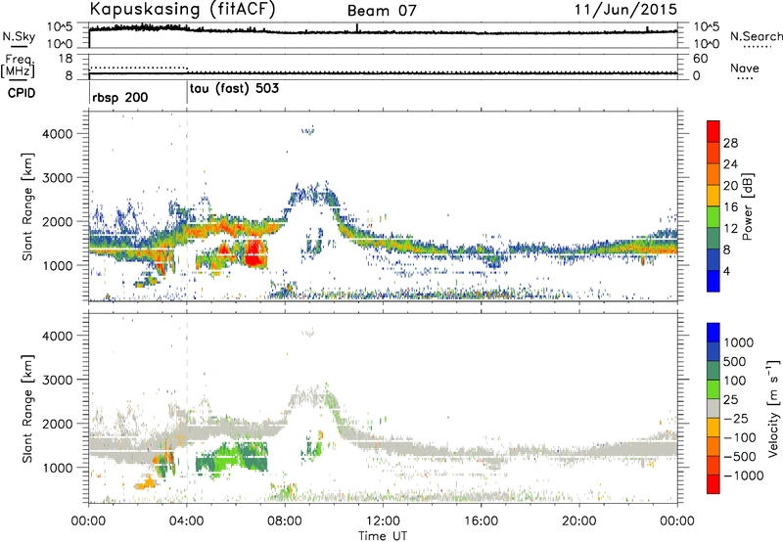This screenshot has height=542, width=783.
Task: Click the '4000' tick on the power panel
Action: 57,134
